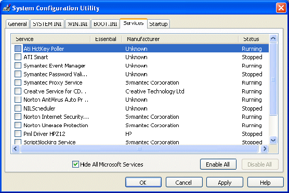Viewport: 289px width, 193px height.
Task: Click the System Configuration Utility title bar icon
Action: tap(7, 8)
